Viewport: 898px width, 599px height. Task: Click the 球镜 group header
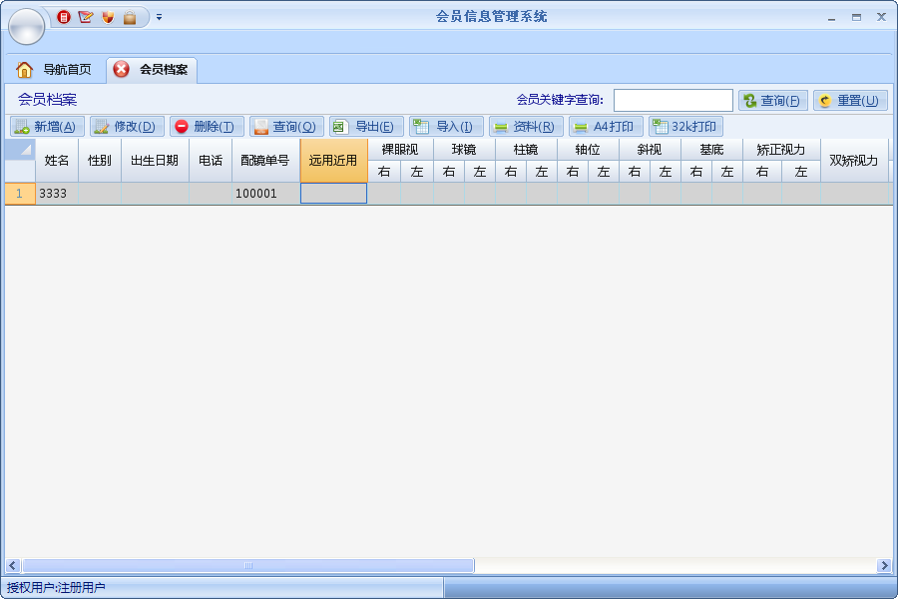[x=464, y=150]
